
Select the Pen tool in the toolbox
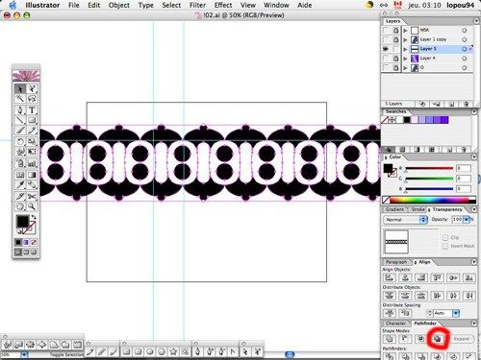click(x=20, y=110)
